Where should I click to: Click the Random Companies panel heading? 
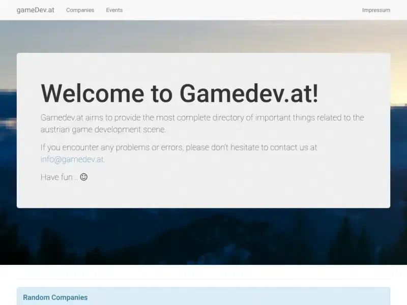click(55, 297)
